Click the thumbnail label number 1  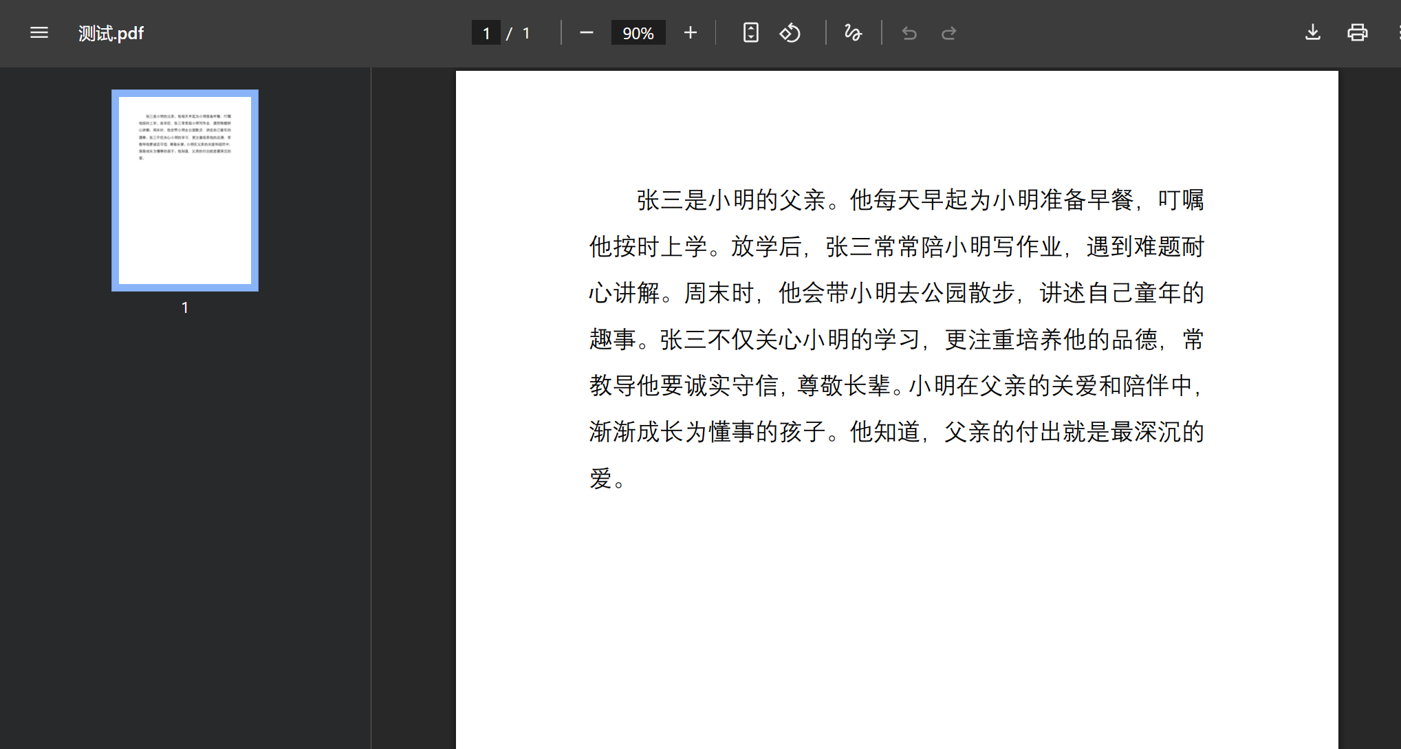185,307
